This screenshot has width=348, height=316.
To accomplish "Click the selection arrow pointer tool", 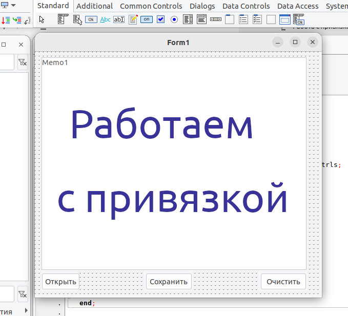I will tap(42, 19).
